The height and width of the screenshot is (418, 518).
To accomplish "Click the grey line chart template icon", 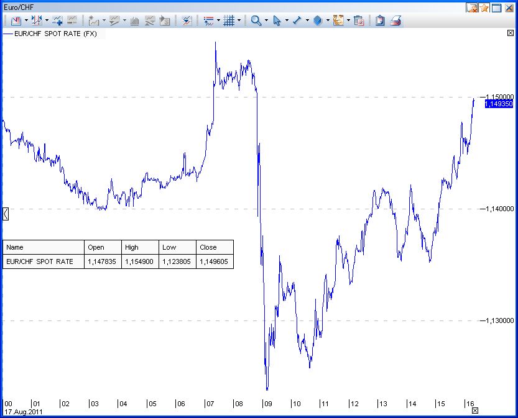I will coord(114,20).
